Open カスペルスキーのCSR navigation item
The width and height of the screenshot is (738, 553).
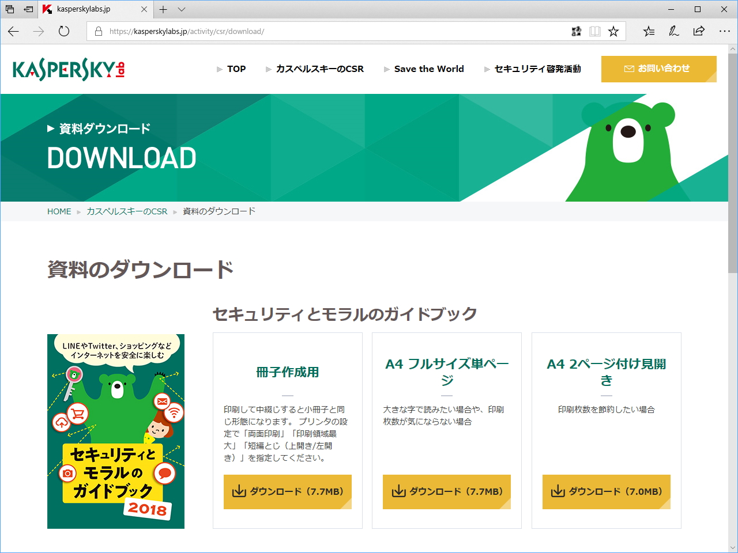(x=315, y=69)
